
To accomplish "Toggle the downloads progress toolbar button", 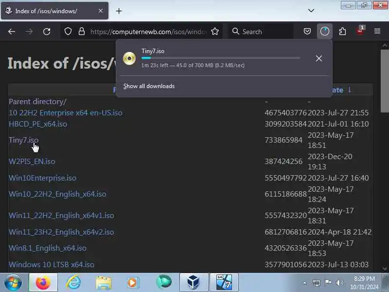I will 325,31.
